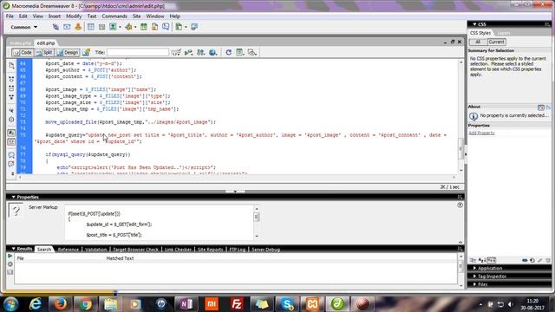Collapse the Results panel
This screenshot has width=555, height=312.
[x=14, y=249]
